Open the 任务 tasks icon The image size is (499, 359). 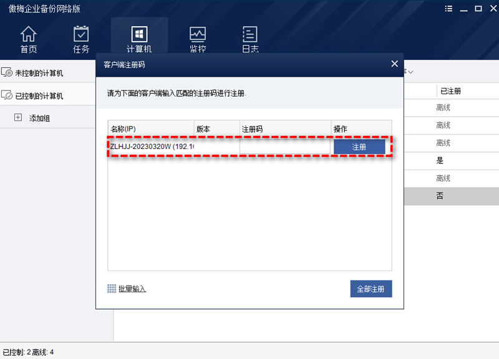click(x=81, y=39)
